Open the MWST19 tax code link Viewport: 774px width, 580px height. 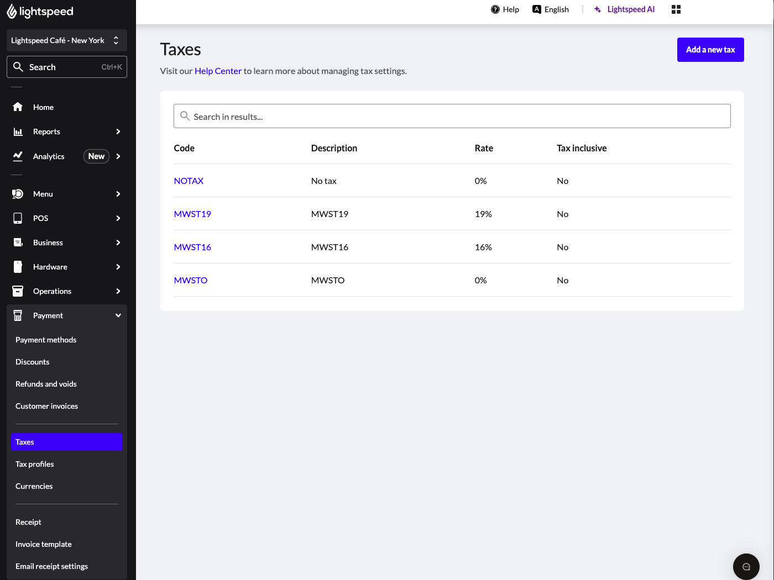click(192, 214)
